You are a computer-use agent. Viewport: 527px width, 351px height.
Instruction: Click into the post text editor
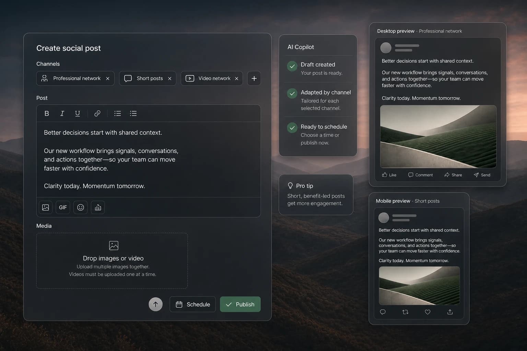coord(149,159)
